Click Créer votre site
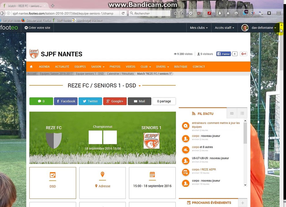The image size is (286, 207). (38, 28)
